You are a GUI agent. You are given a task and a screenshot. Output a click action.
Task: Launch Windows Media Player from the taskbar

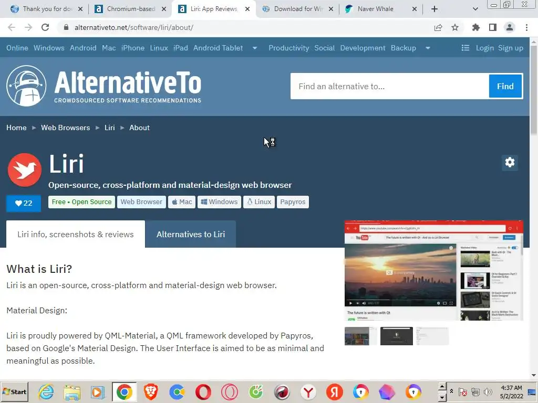pos(98,391)
